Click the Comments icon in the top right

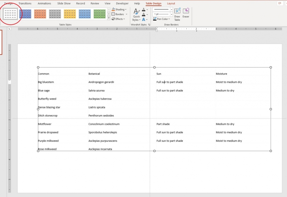pyautogui.click(x=280, y=3)
